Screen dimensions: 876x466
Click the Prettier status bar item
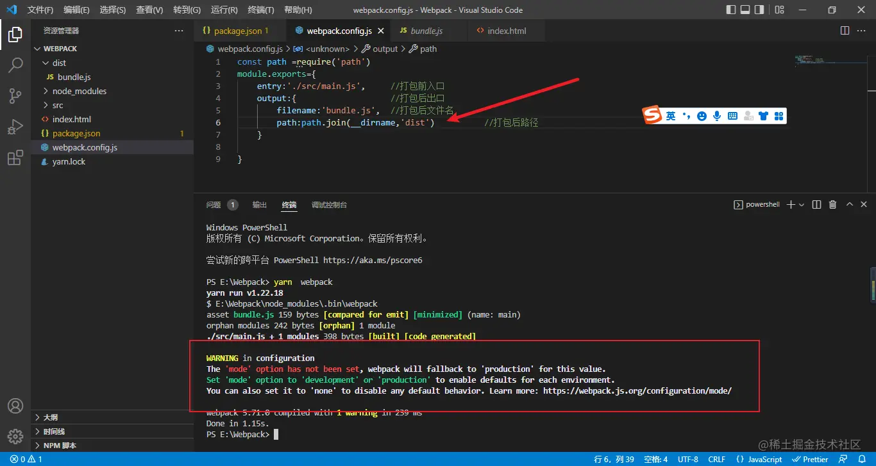(810, 459)
